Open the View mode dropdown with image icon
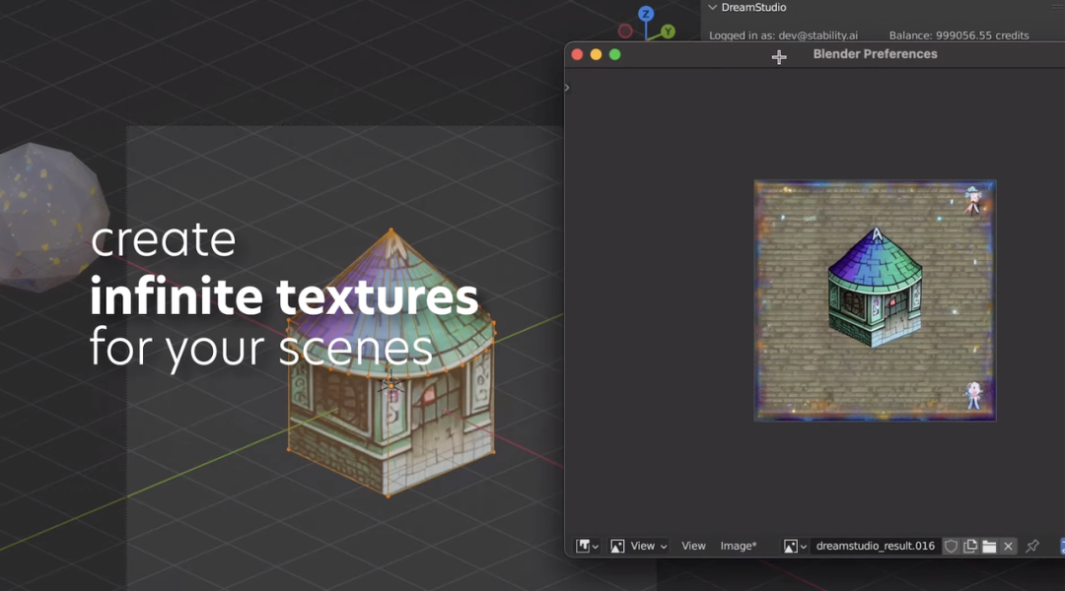 coord(638,546)
